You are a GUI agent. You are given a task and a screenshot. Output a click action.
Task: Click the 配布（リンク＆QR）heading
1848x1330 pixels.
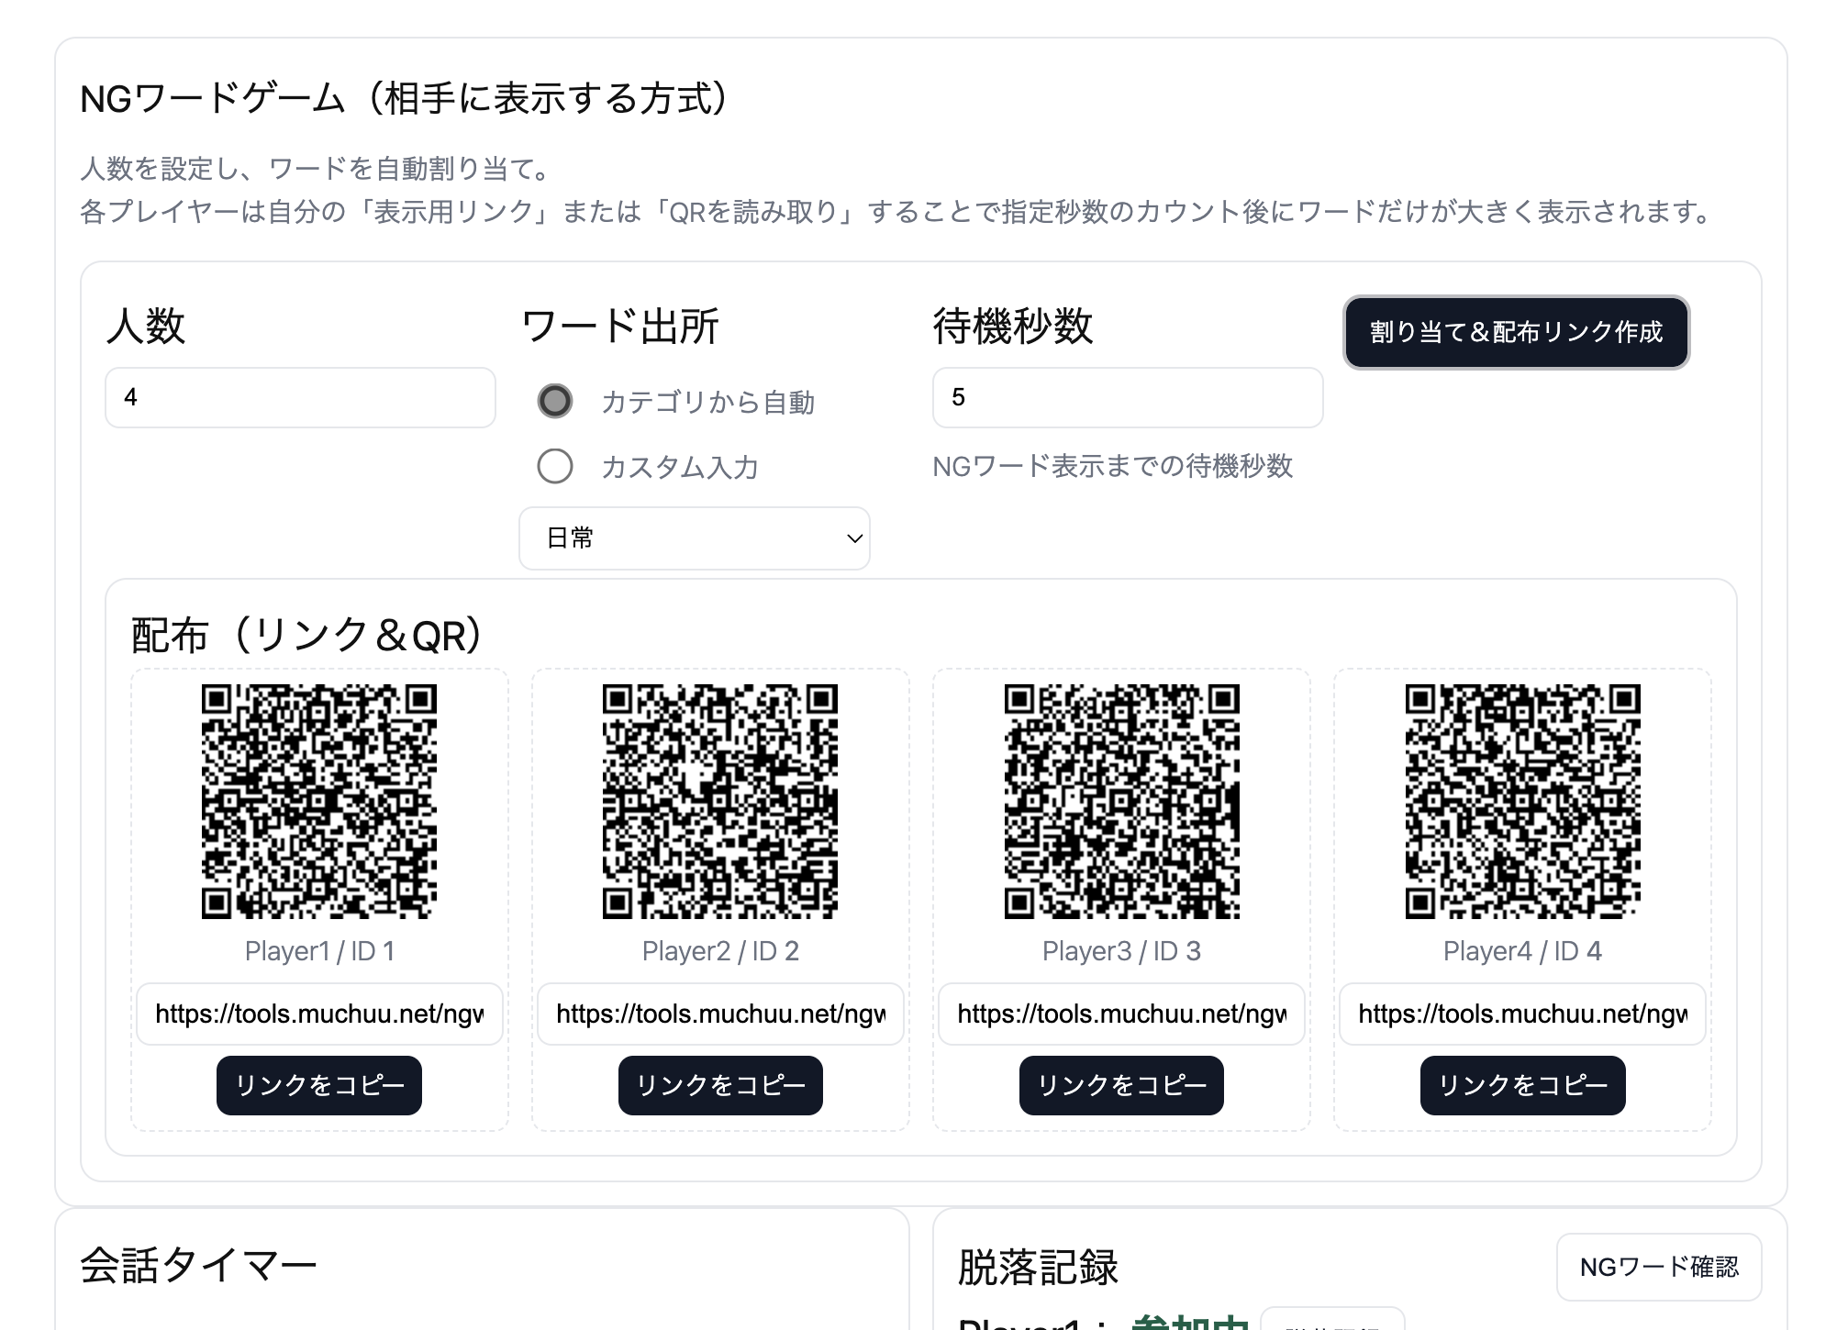coord(306,635)
